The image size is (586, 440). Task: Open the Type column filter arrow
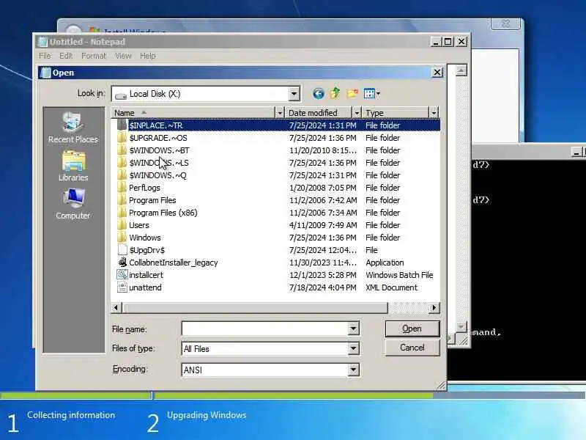coord(434,113)
